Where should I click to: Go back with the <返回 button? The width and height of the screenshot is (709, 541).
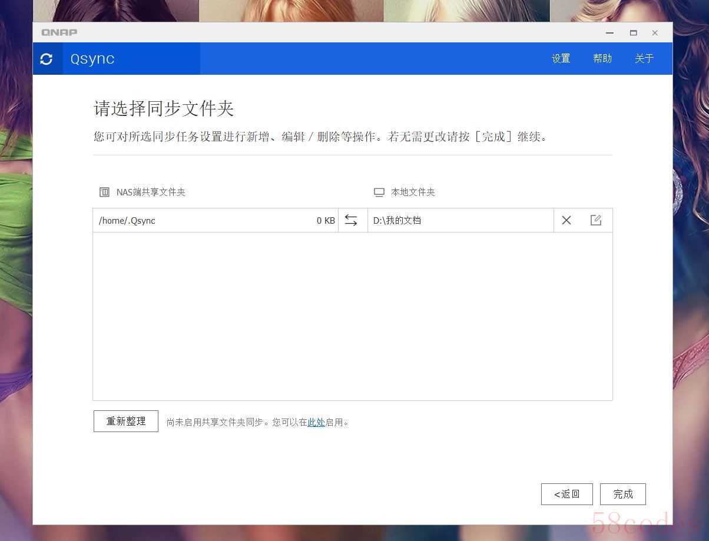click(567, 494)
